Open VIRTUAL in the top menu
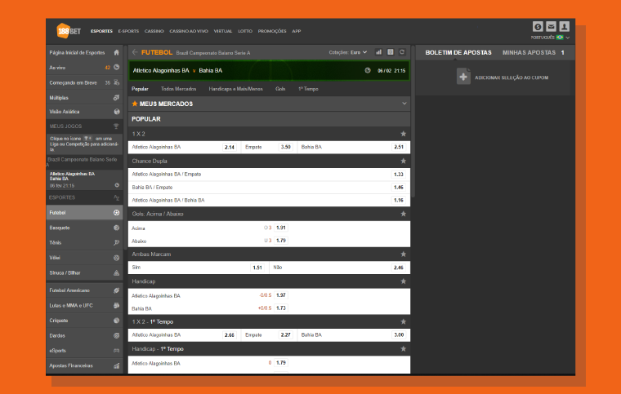The height and width of the screenshot is (394, 621). [x=223, y=31]
